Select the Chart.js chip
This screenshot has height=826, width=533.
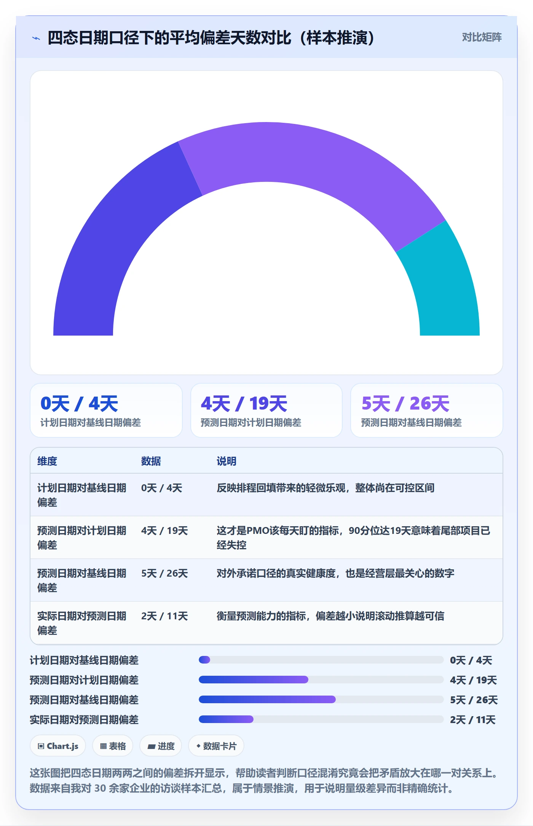(x=58, y=746)
